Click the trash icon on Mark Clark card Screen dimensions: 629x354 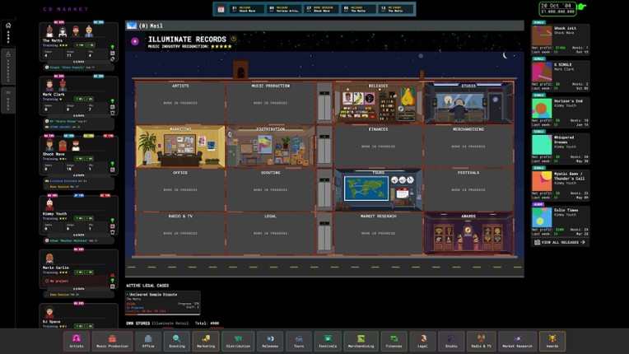point(113,113)
